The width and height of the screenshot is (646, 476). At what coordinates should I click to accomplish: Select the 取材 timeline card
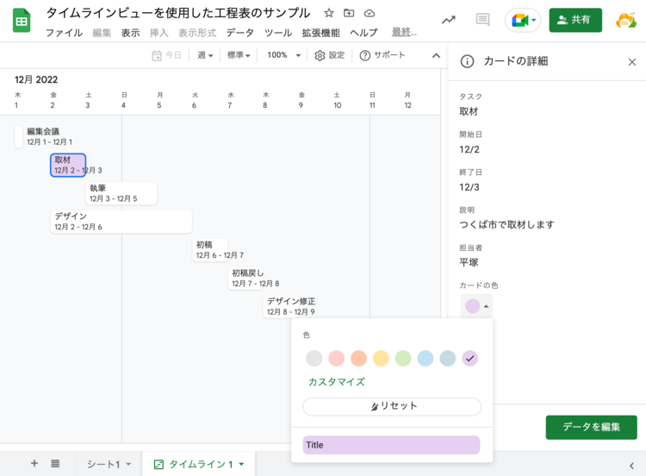tap(68, 165)
